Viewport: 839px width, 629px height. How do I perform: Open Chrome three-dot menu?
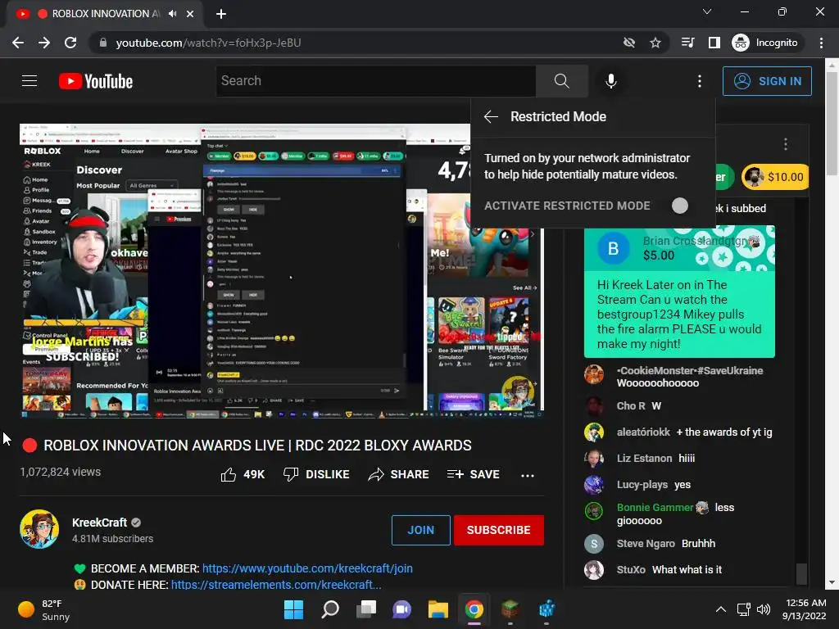(x=821, y=43)
